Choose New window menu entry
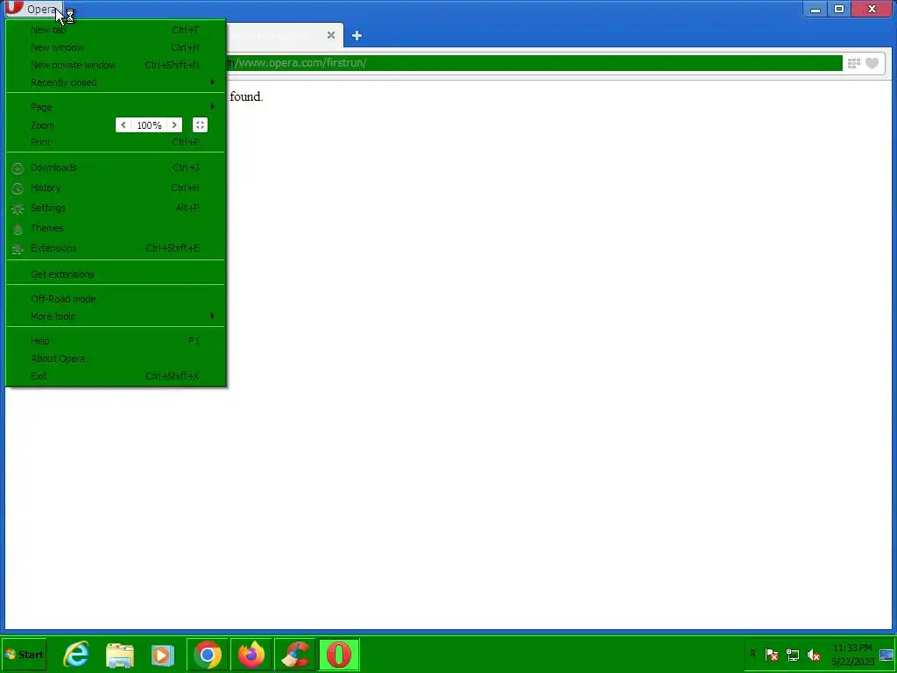This screenshot has height=673, width=897. point(116,47)
